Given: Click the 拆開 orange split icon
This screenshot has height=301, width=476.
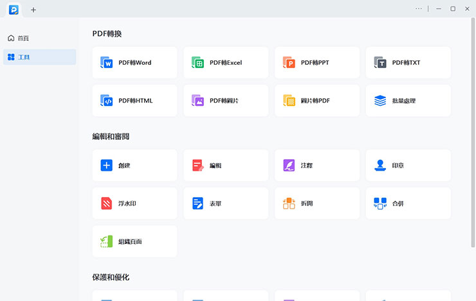Looking at the screenshot, I should 289,203.
